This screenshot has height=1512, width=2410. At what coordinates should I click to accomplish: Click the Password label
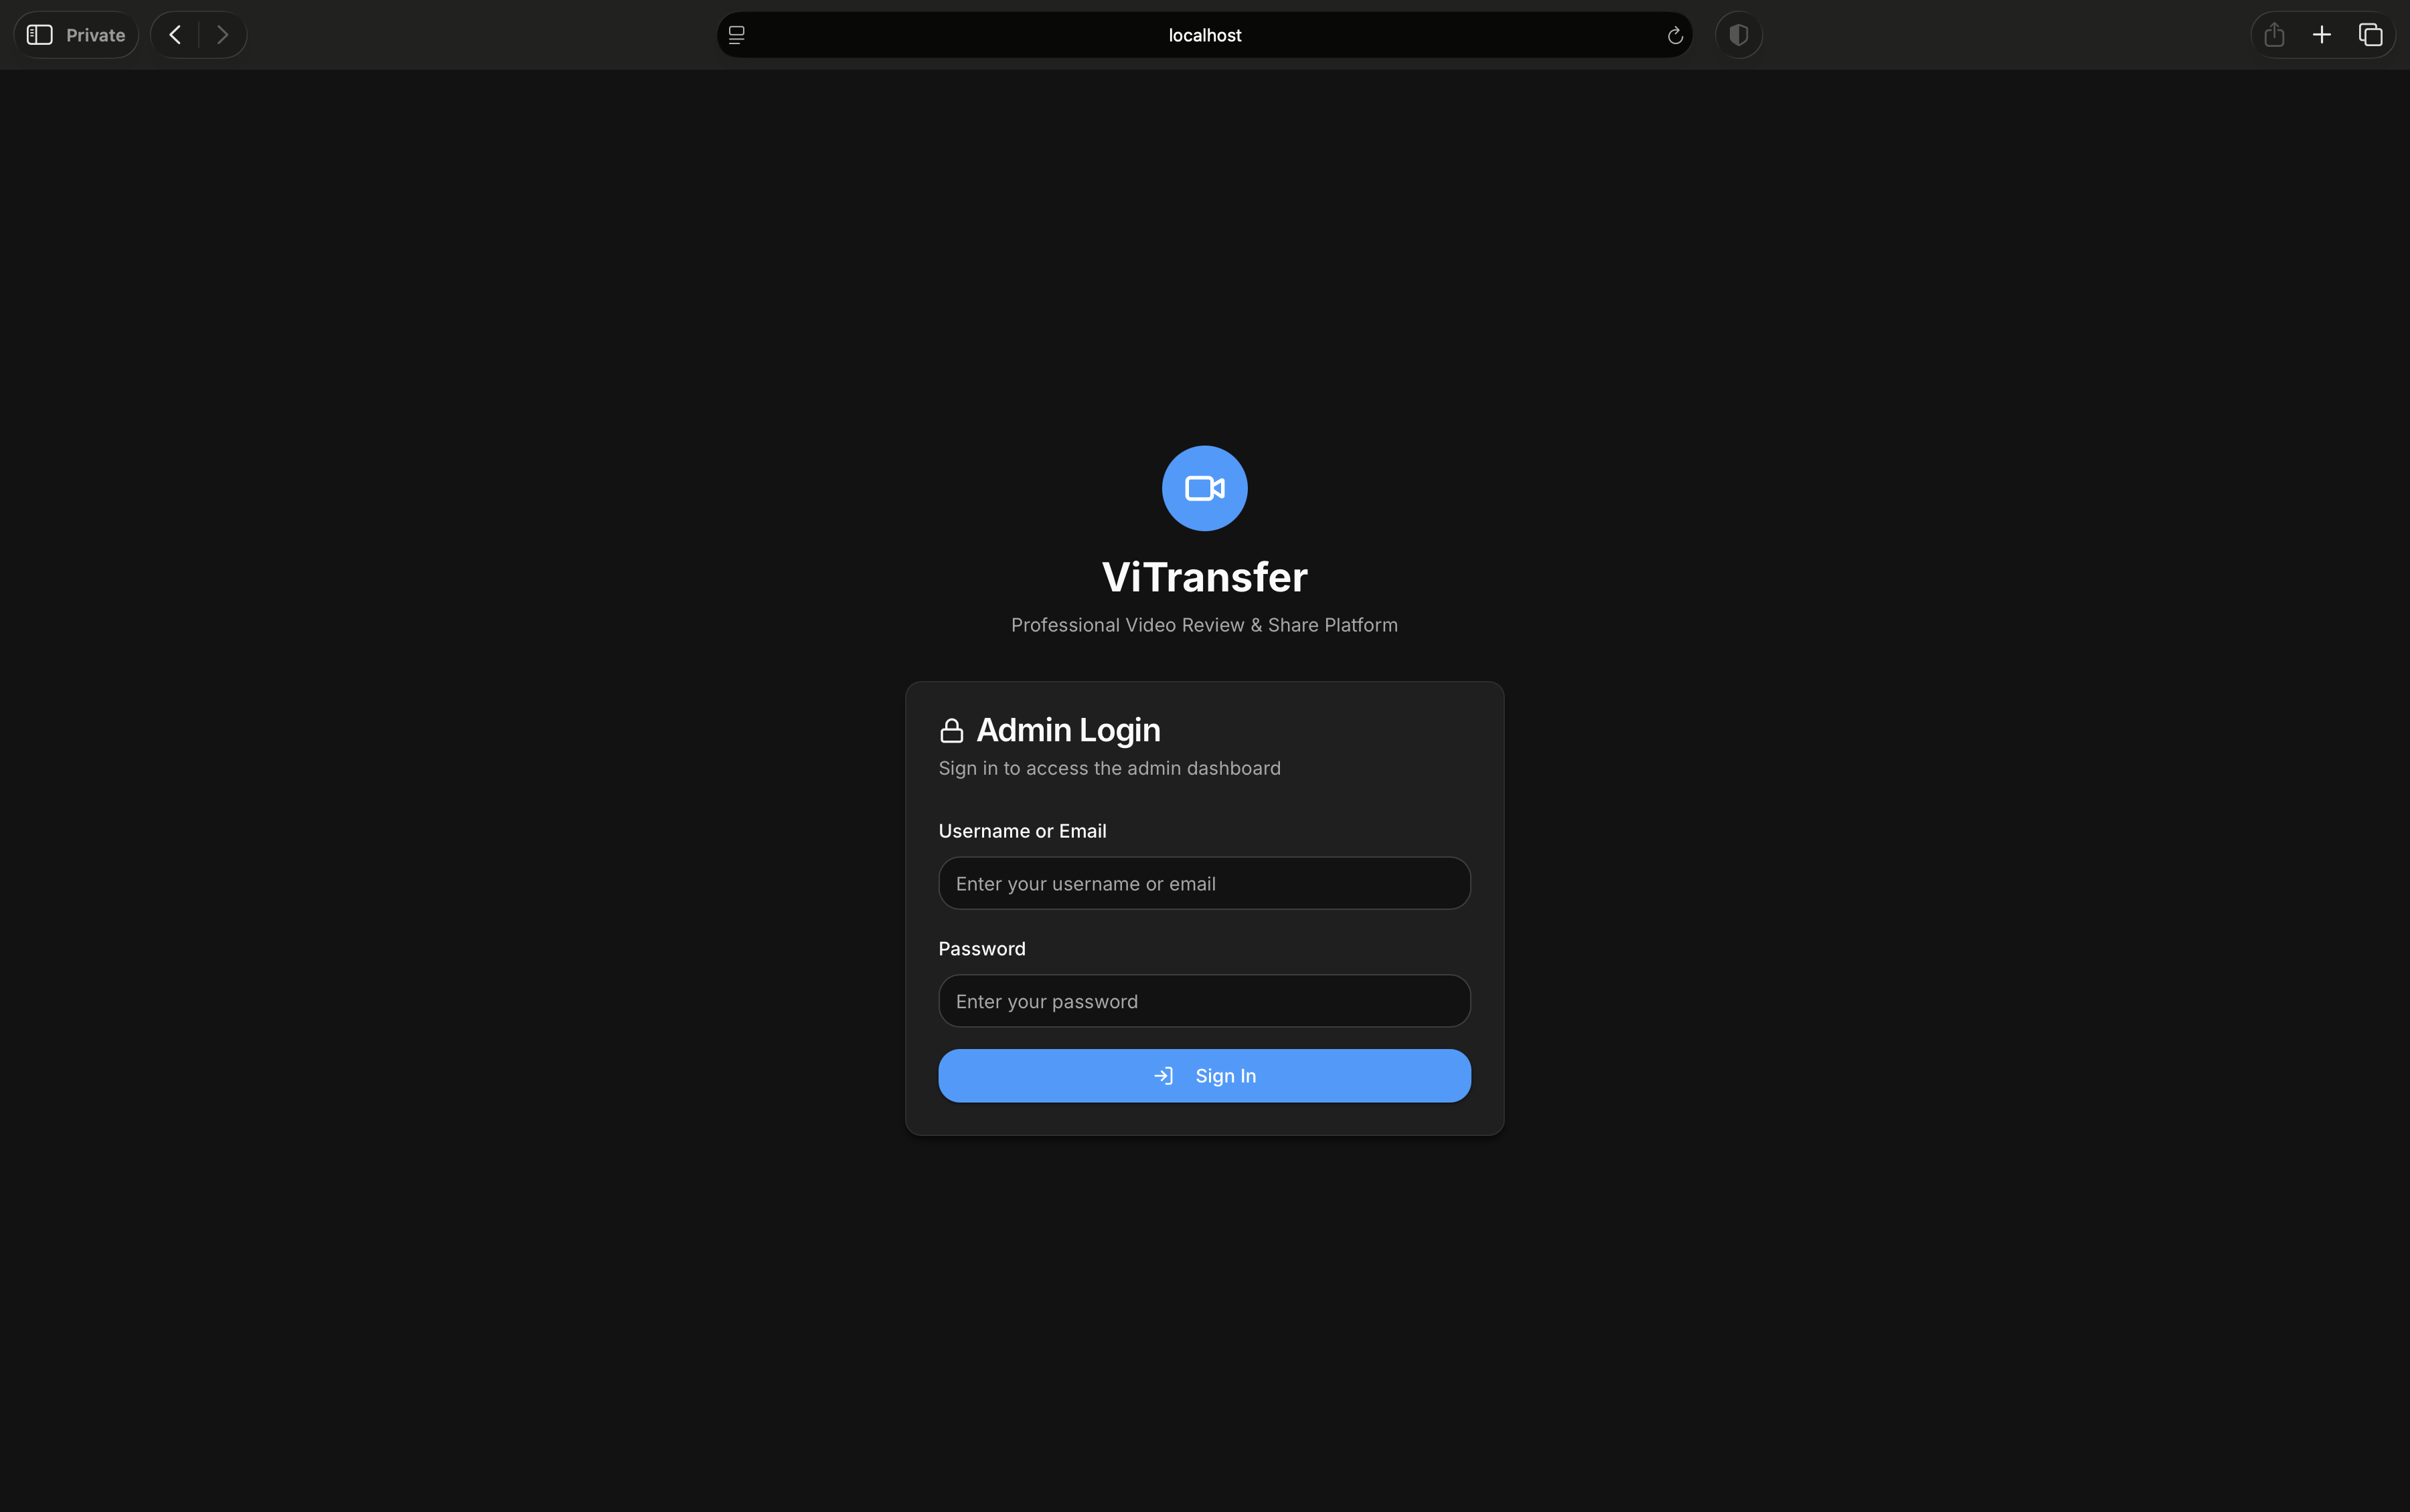(981, 949)
